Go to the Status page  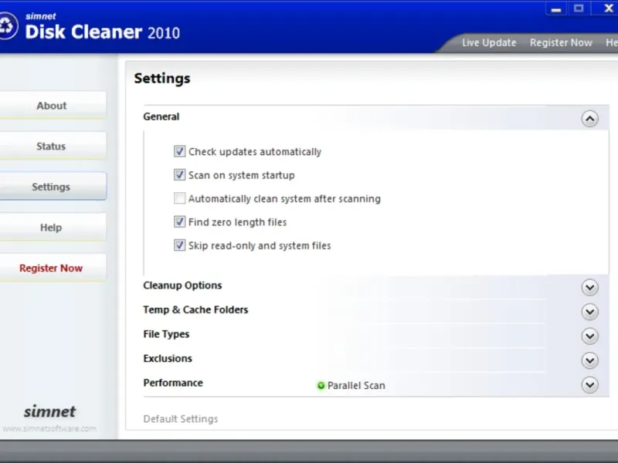(x=52, y=146)
